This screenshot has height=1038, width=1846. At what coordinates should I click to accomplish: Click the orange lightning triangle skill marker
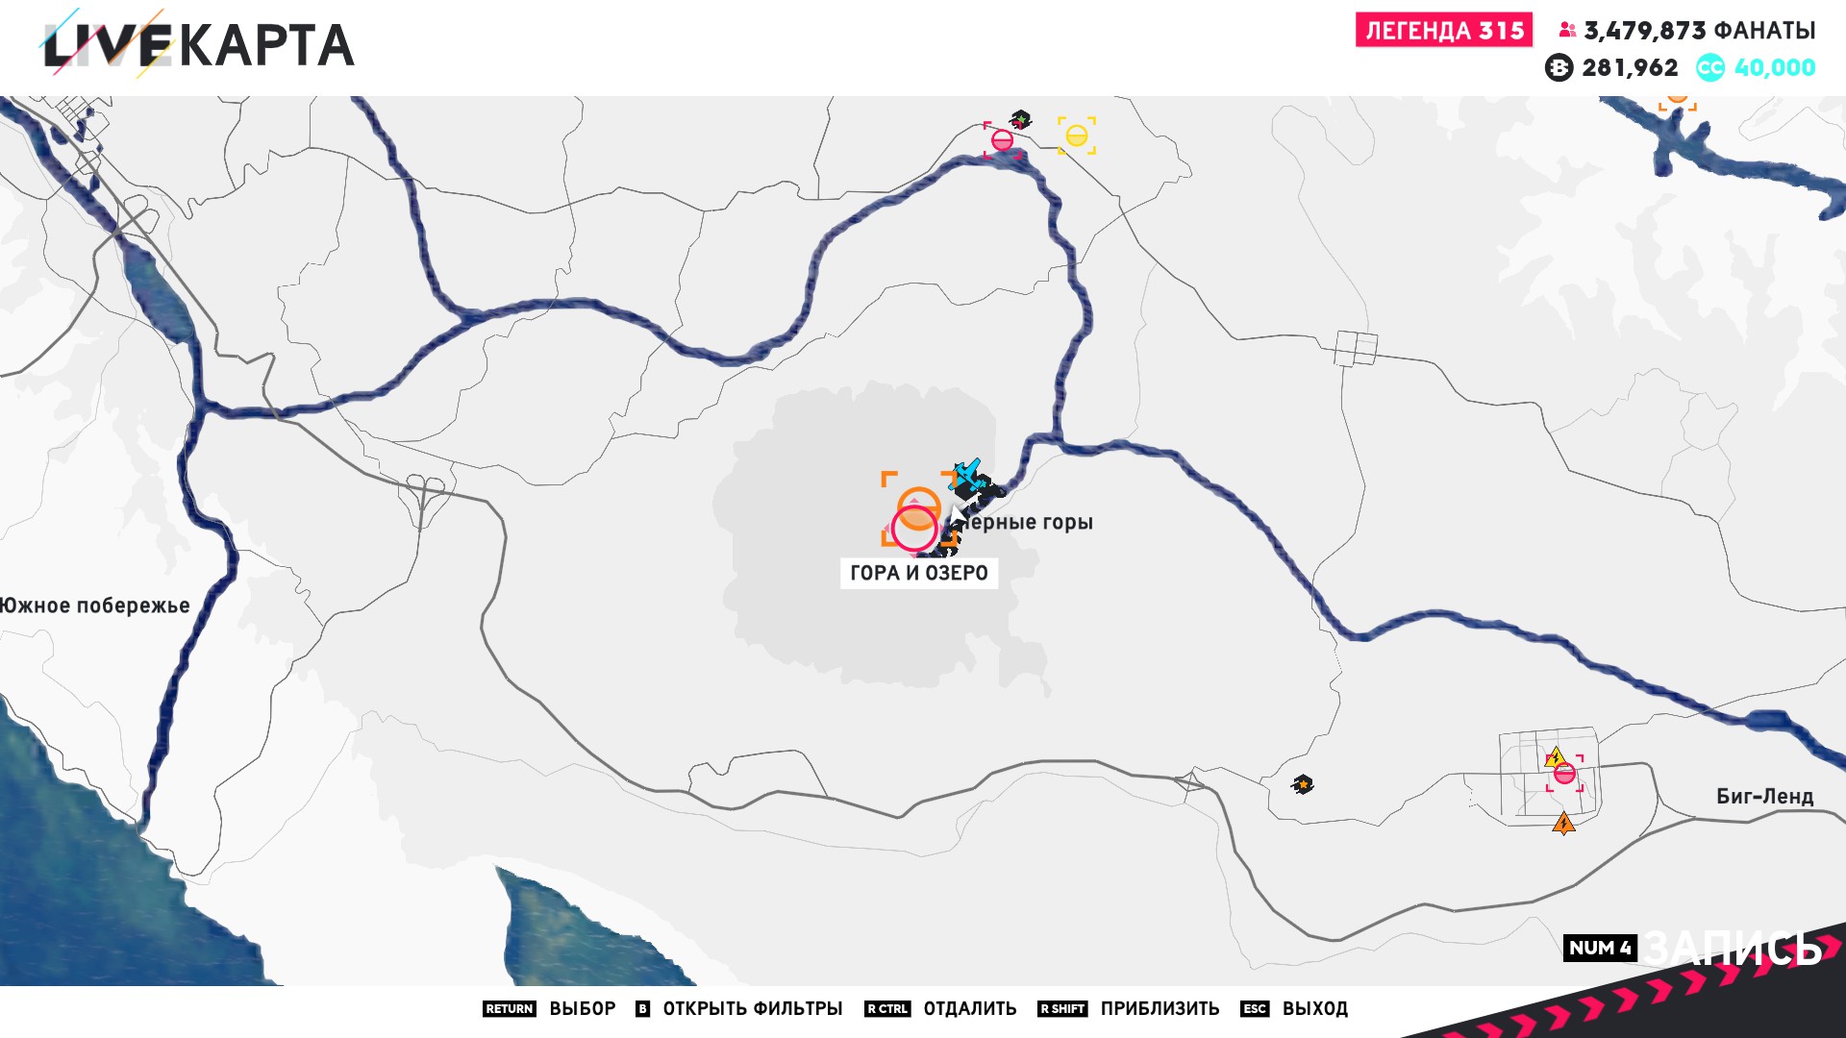1563,824
